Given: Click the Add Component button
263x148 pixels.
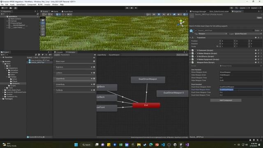Looking at the screenshot, I should 226,100.
